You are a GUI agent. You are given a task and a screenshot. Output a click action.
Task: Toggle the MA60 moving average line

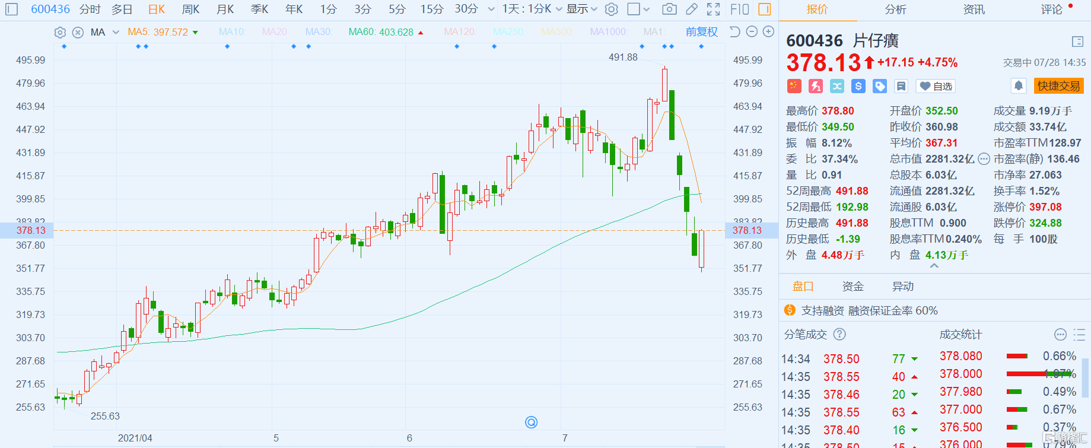click(x=386, y=32)
